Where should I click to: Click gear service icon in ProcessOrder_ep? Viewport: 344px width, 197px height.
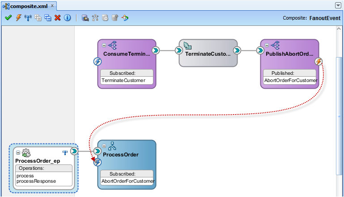coord(26,153)
